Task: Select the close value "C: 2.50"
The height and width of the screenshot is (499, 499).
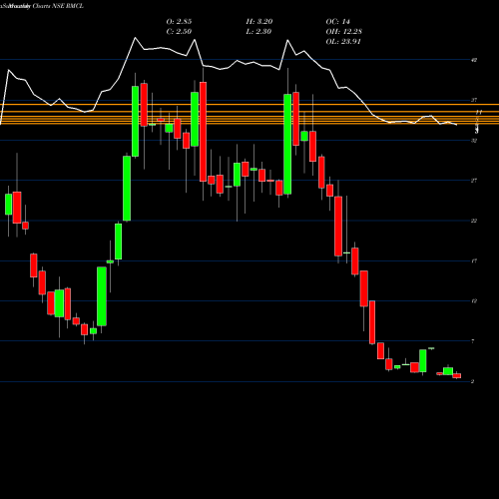Action: [x=179, y=32]
